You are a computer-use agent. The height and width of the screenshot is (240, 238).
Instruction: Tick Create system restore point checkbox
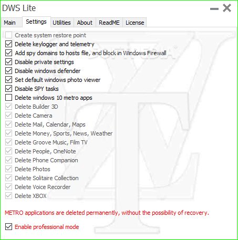point(8,35)
